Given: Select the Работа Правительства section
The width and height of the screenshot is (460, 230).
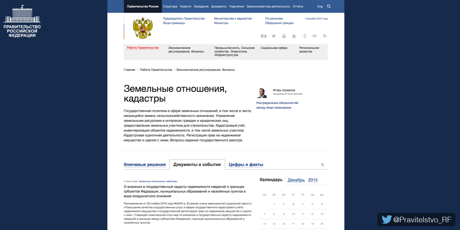Looking at the screenshot, I should pyautogui.click(x=143, y=48).
